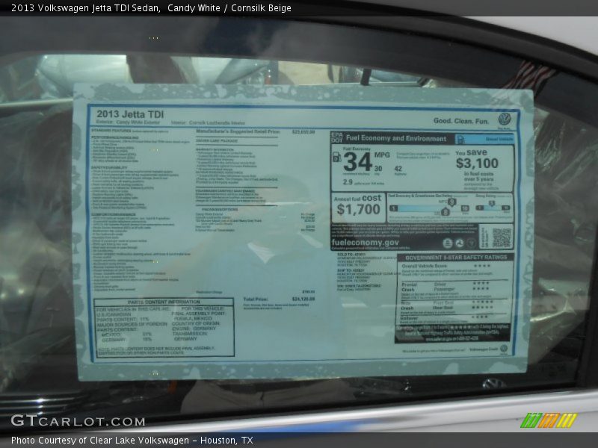
Task: Open the GTCARLOT.COM site logo
Action: pos(78,421)
